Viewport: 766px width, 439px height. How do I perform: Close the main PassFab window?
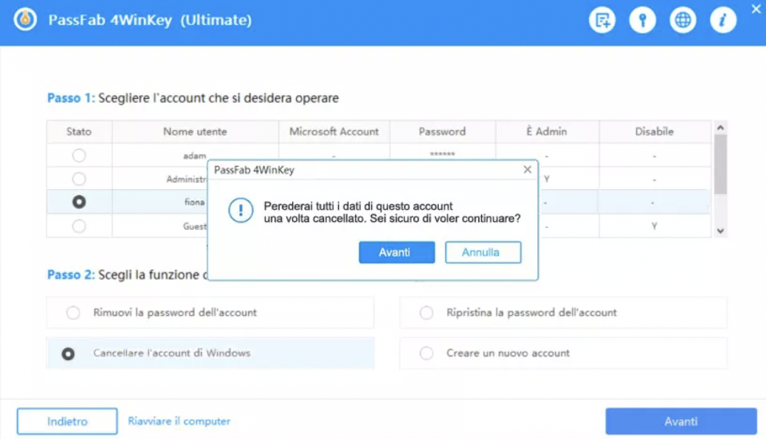[x=756, y=9]
